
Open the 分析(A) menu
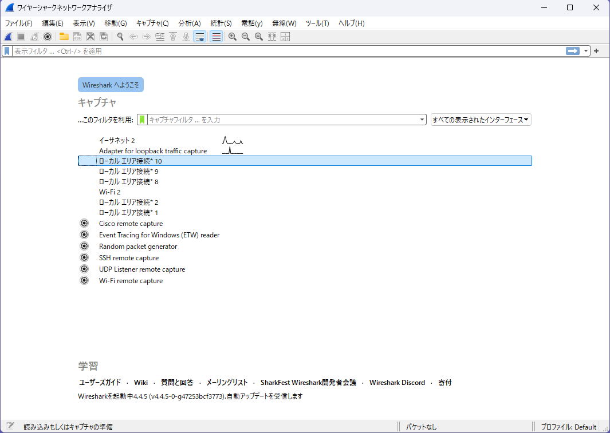point(190,23)
